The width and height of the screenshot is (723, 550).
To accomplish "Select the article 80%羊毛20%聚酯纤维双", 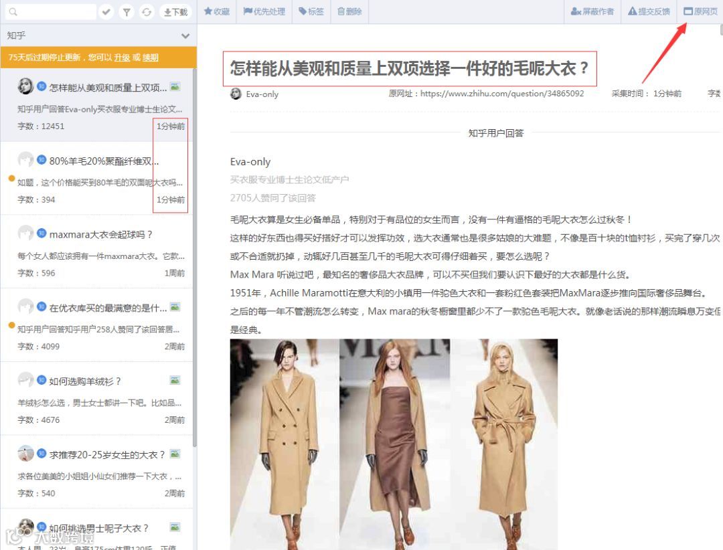I will (x=97, y=179).
